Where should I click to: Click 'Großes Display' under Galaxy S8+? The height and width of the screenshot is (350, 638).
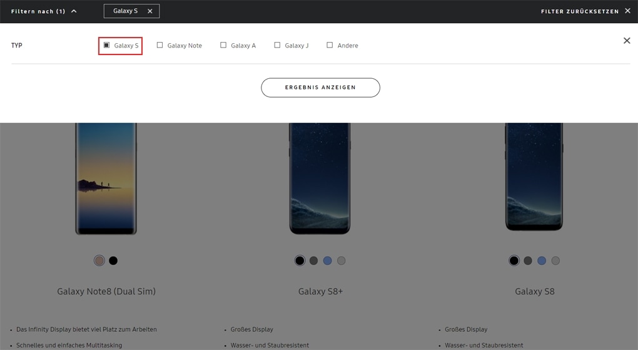pyautogui.click(x=252, y=329)
